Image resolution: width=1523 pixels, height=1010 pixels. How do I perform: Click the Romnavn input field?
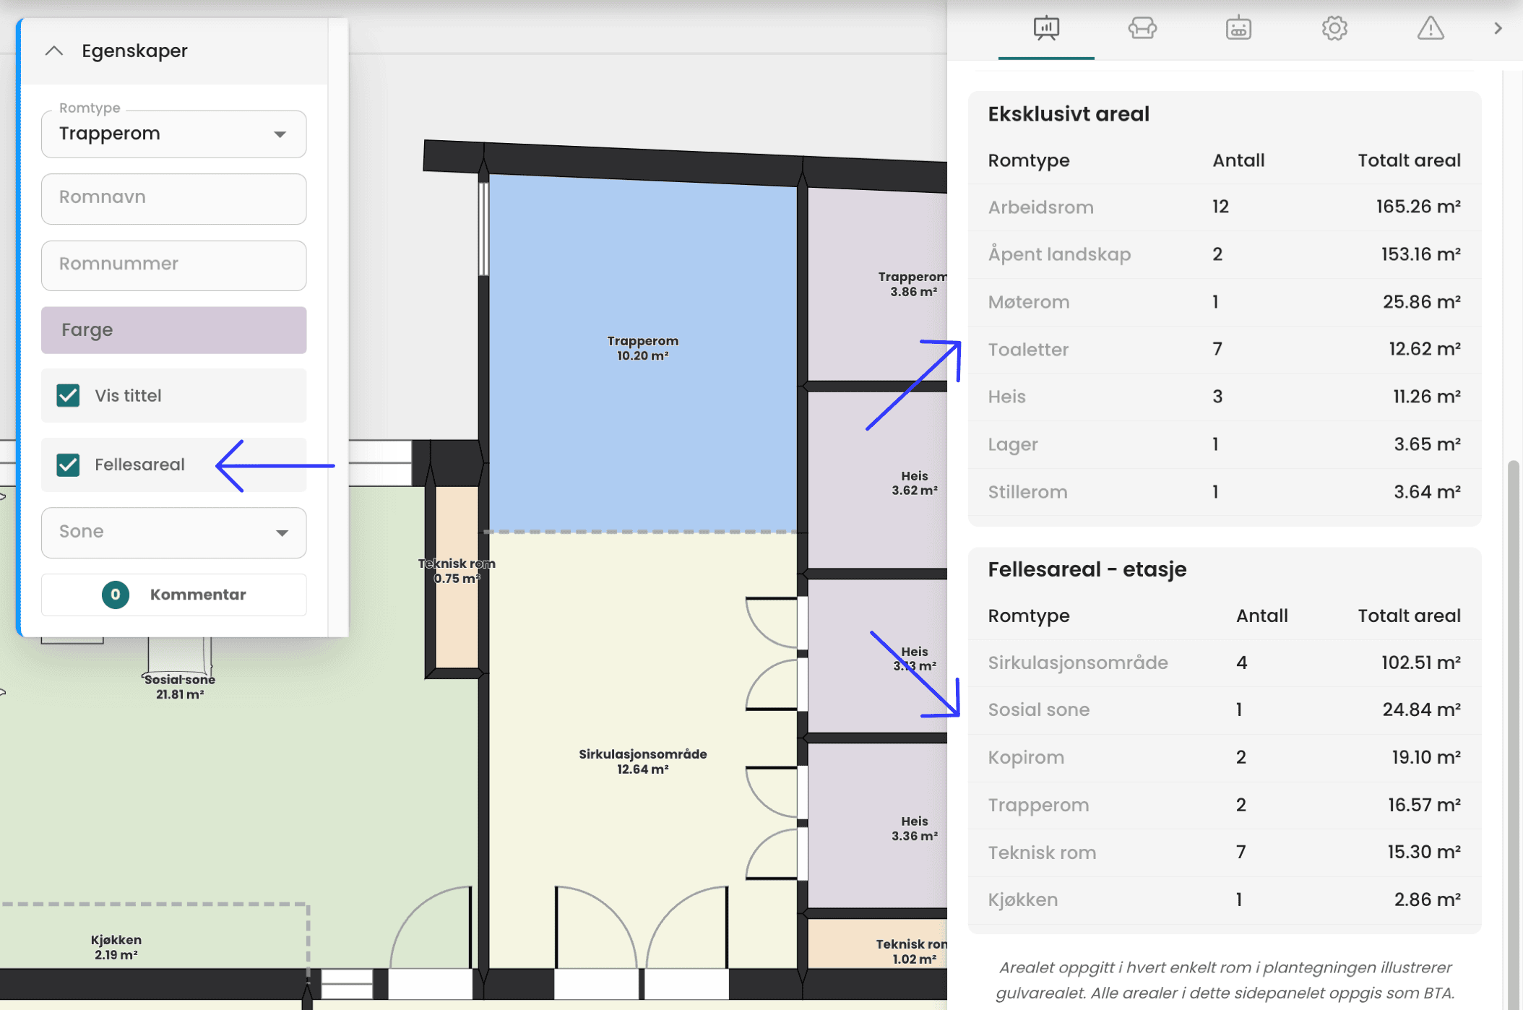173,198
